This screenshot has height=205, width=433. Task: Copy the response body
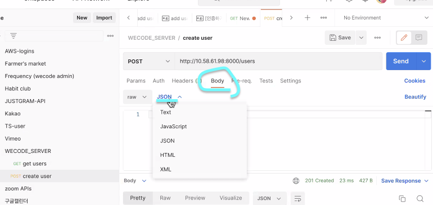point(402,198)
